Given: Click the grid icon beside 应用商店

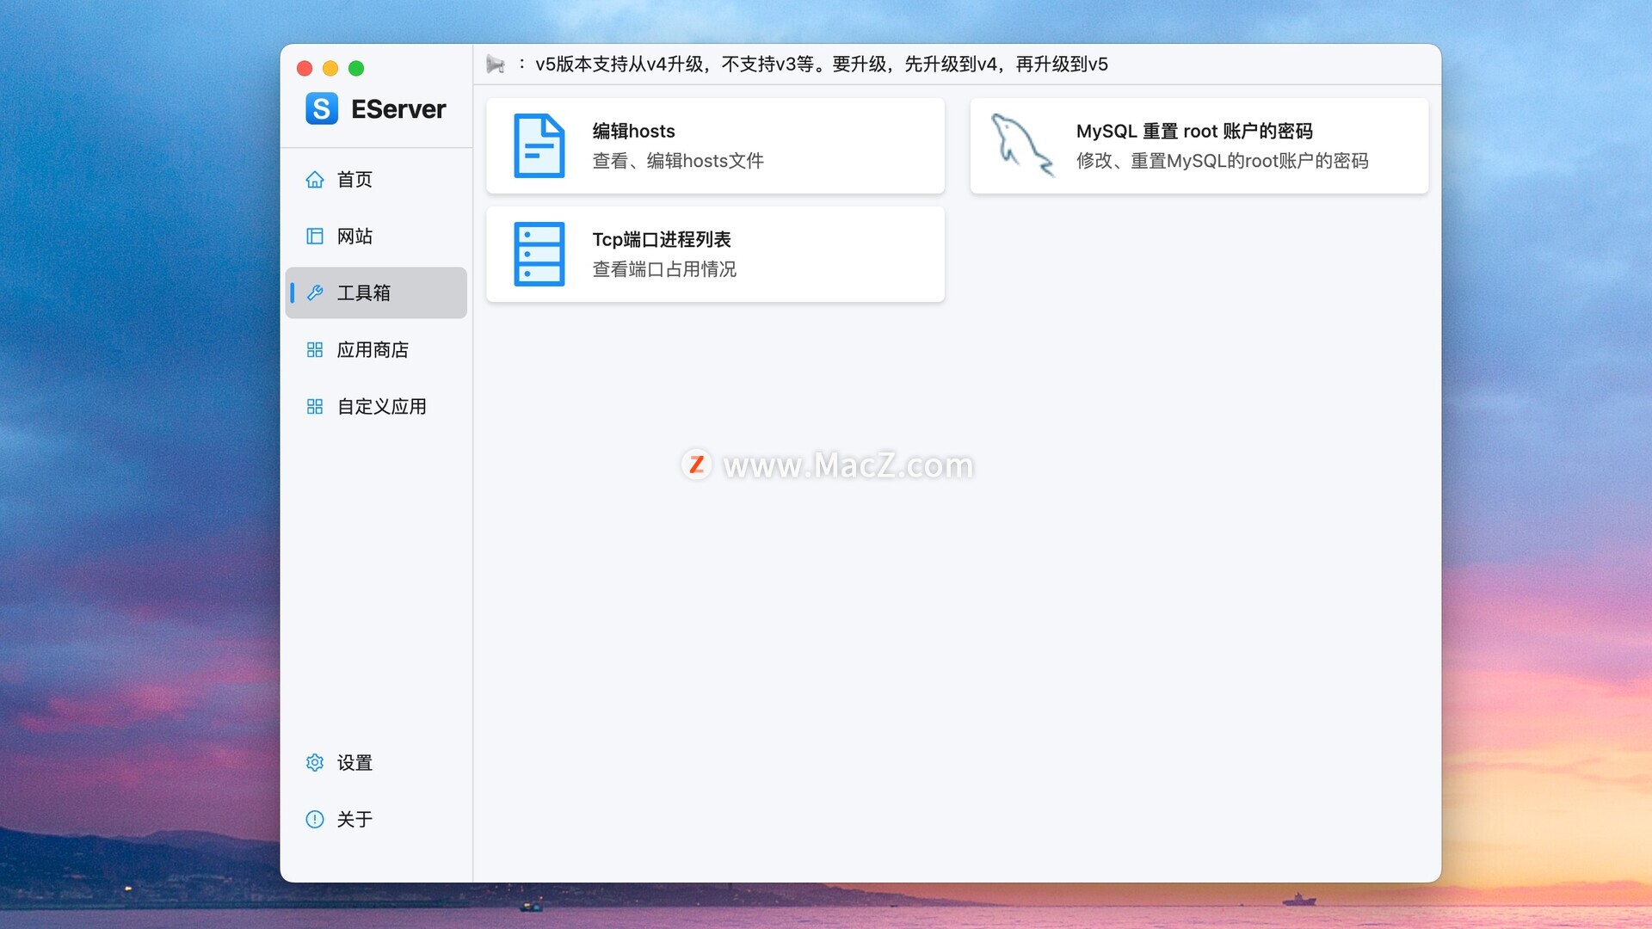Looking at the screenshot, I should 315,349.
